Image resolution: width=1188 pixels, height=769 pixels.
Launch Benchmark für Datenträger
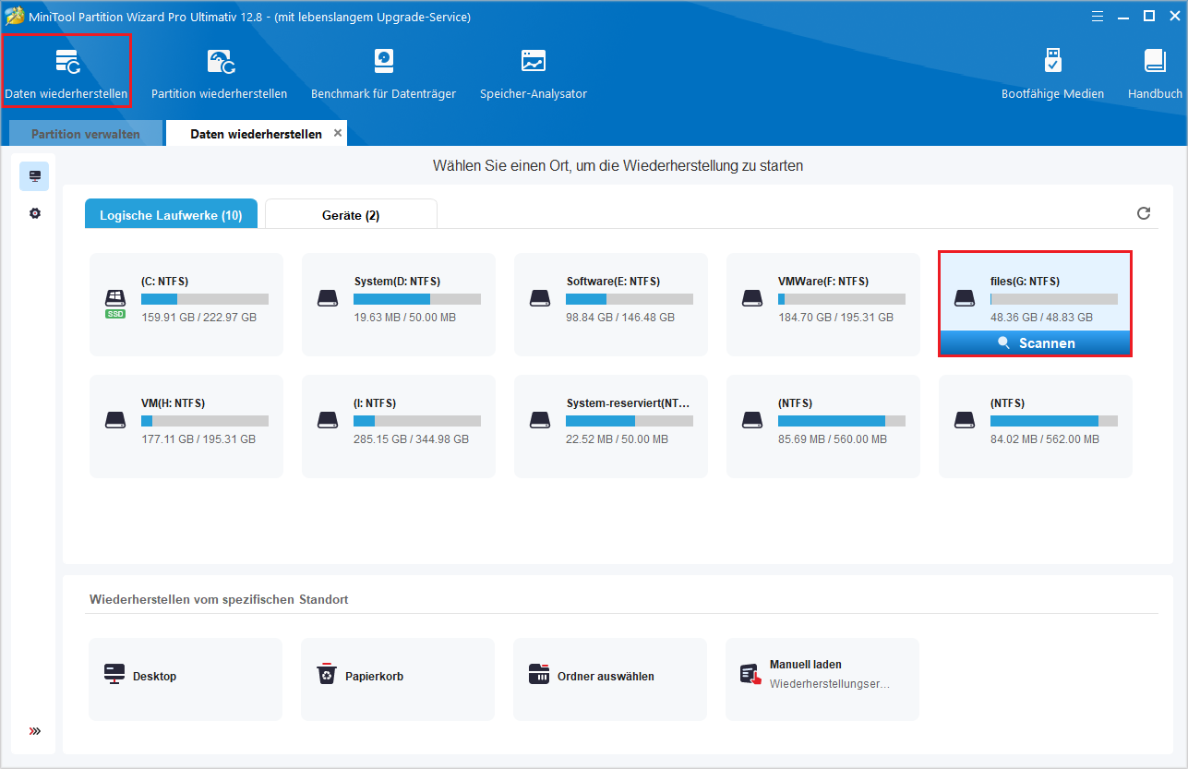(383, 74)
